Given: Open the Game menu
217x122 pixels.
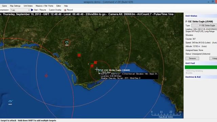Looking at the screenshot, I should click(x=4, y=6).
